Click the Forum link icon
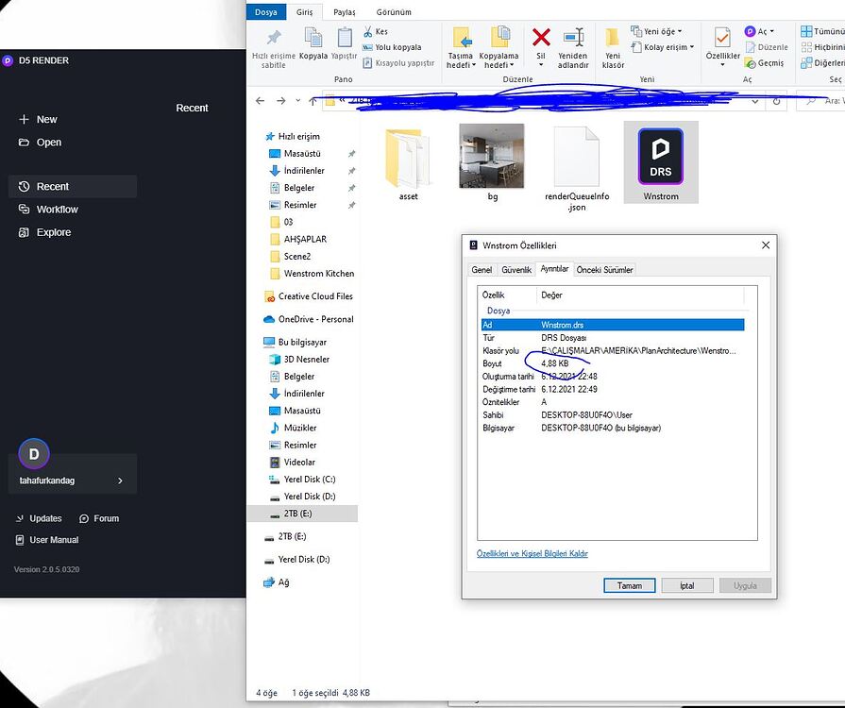This screenshot has height=708, width=845. coord(85,518)
